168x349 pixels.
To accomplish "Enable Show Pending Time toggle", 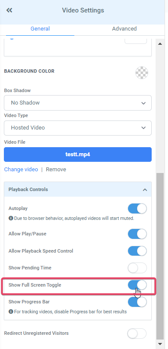I will pos(137,268).
